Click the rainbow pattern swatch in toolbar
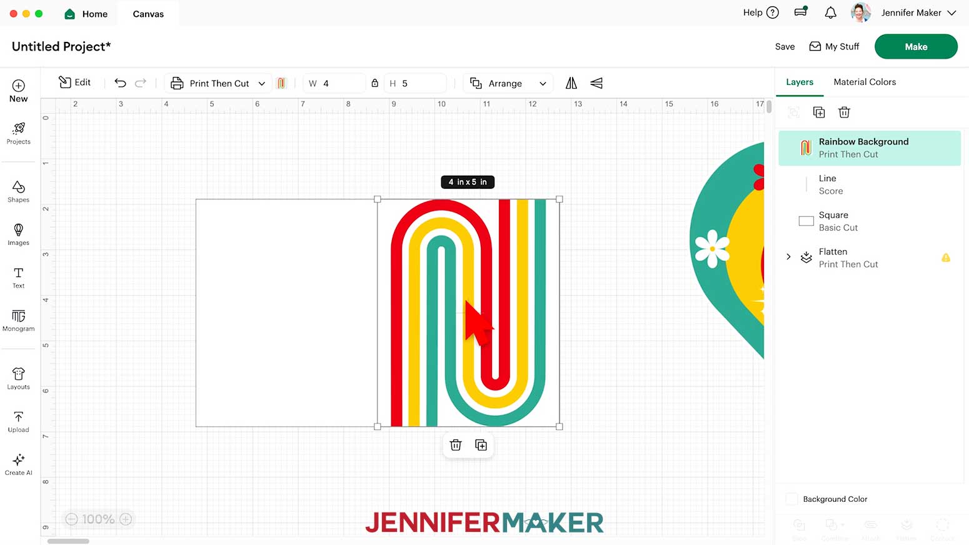 click(x=281, y=83)
